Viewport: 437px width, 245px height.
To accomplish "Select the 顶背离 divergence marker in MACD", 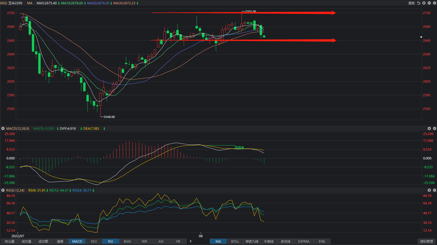I will [x=240, y=147].
